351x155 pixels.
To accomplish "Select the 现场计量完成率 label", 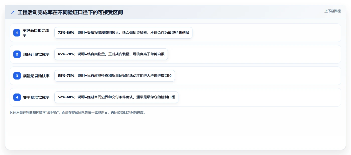I will point(36,54).
